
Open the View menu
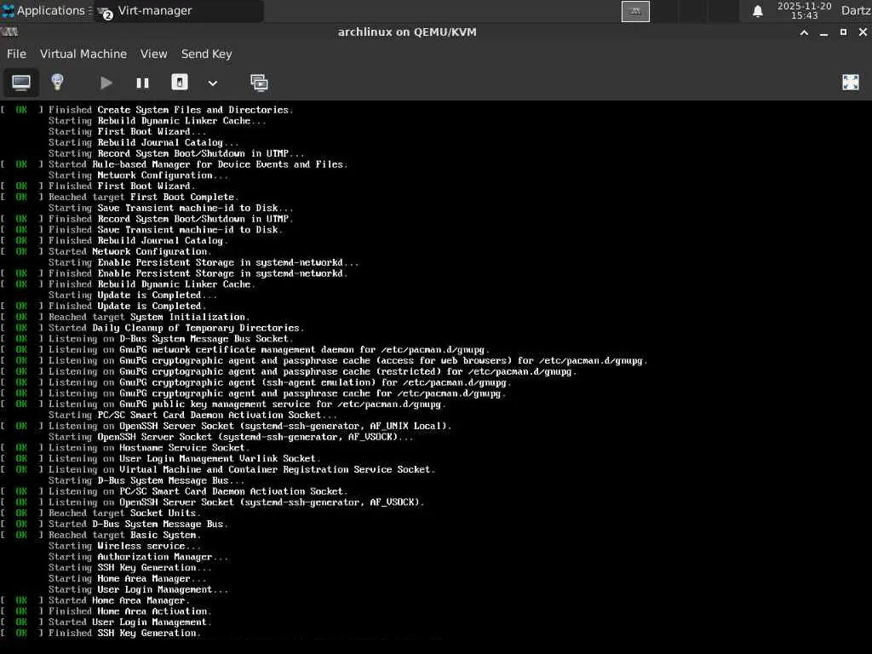[153, 54]
